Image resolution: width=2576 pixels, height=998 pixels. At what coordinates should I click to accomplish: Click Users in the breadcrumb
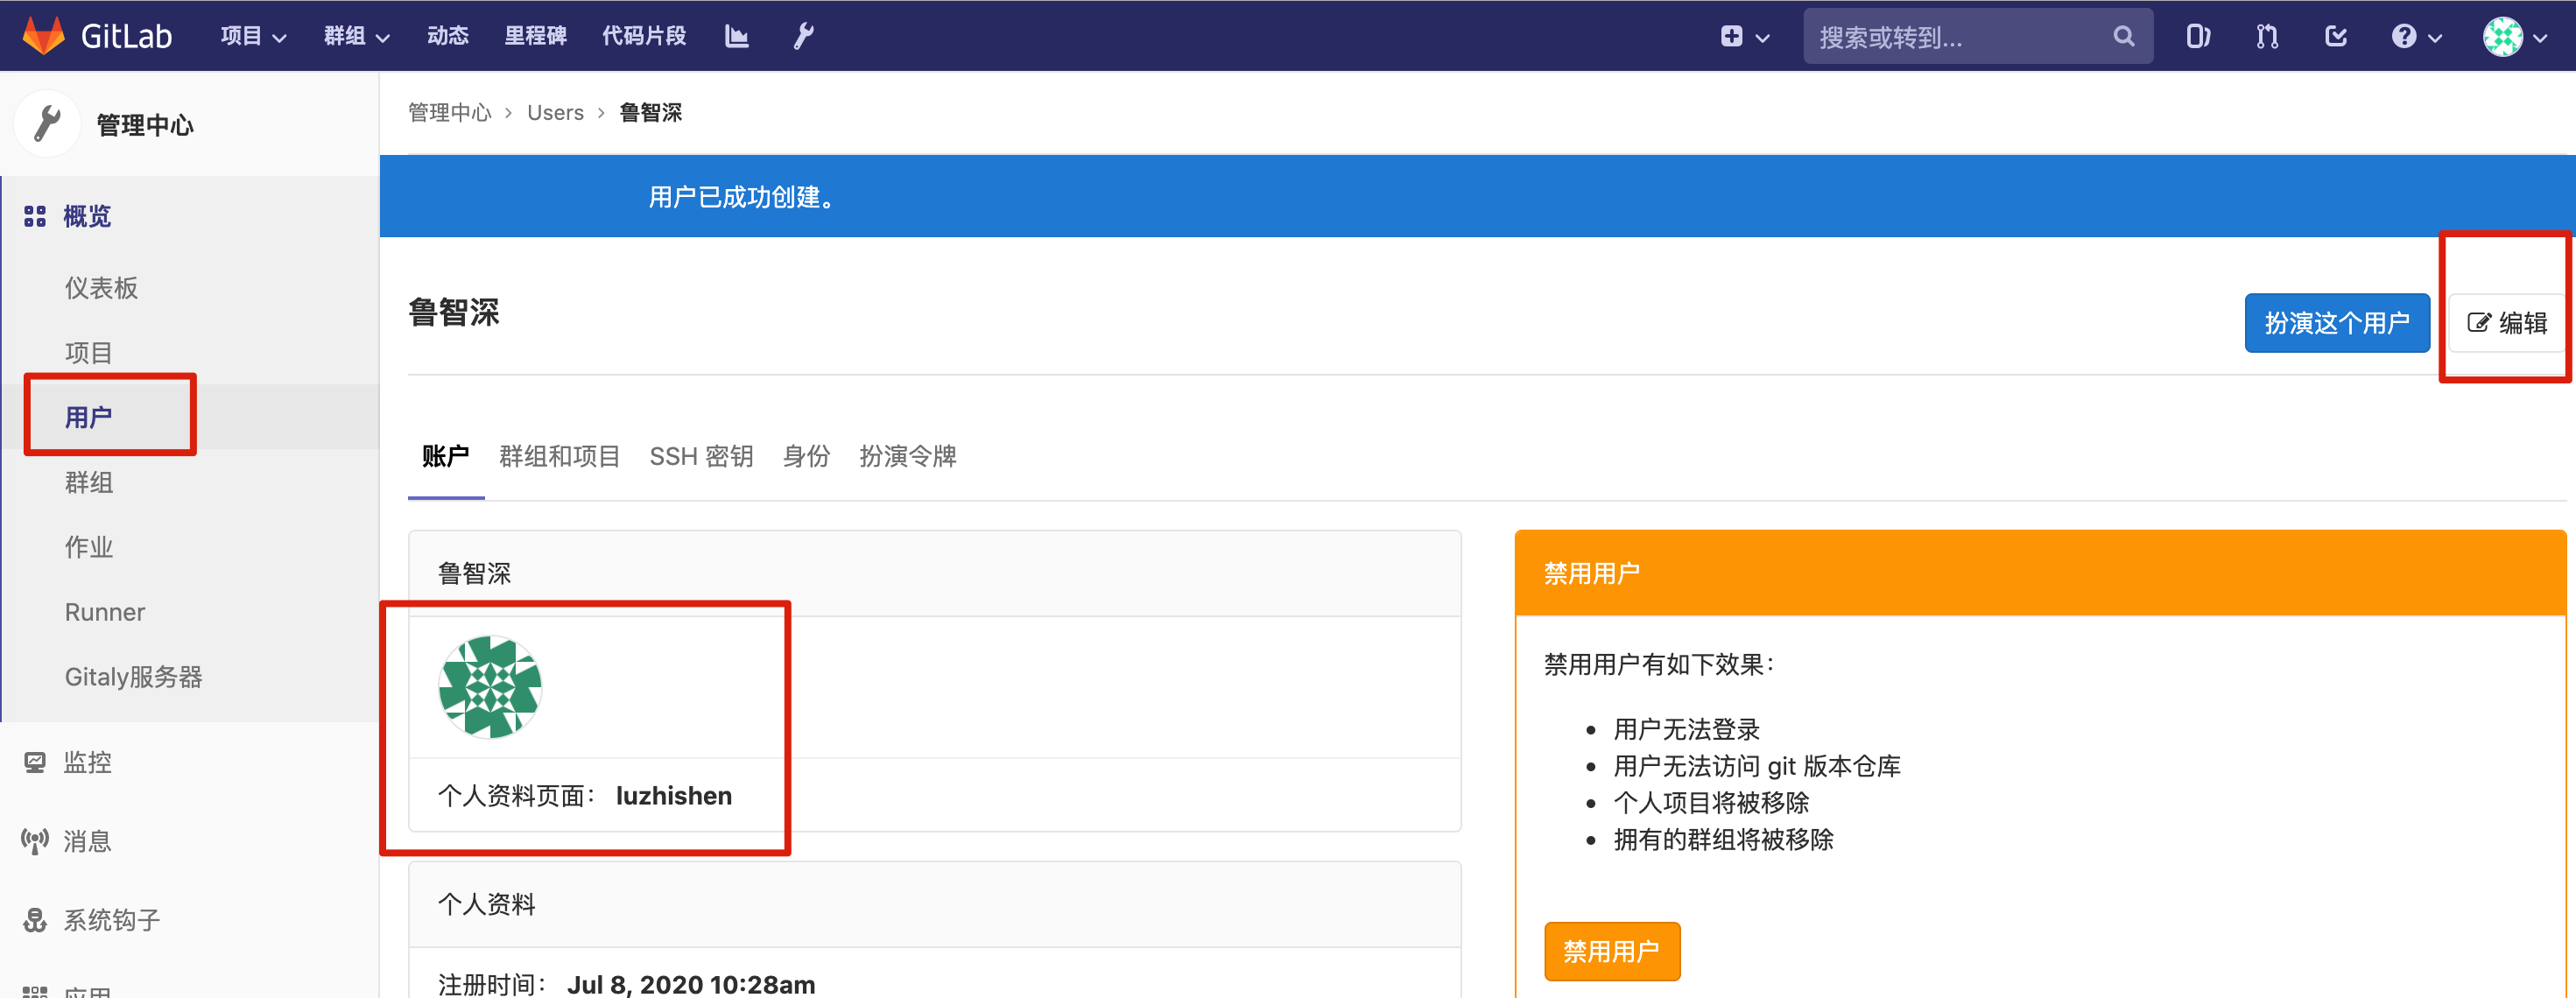(555, 113)
